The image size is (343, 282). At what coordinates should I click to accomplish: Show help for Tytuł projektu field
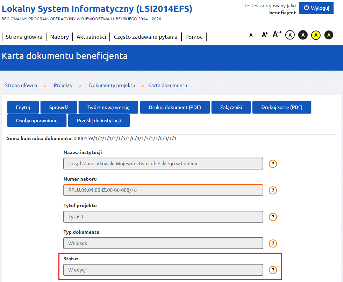click(273, 217)
